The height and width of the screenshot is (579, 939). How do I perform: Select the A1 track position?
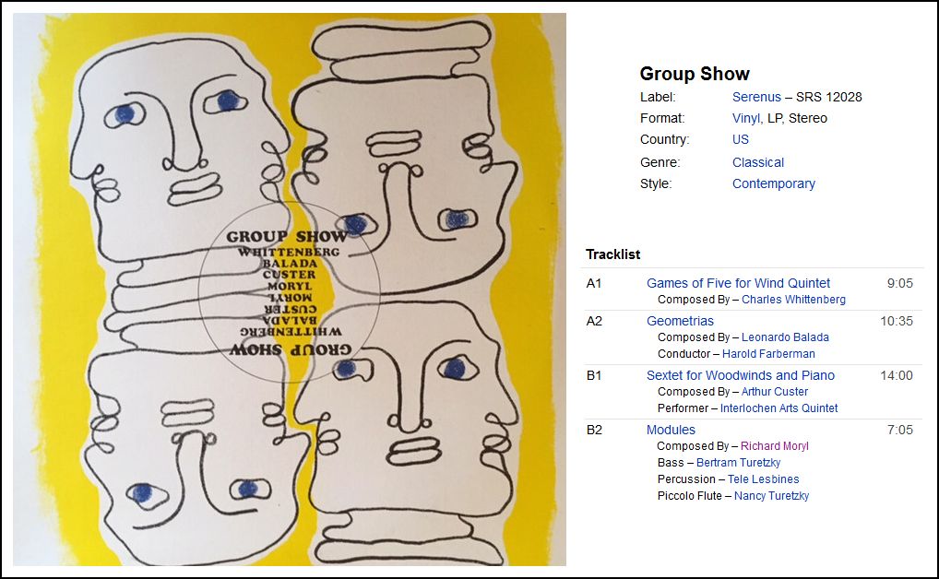[x=593, y=283]
